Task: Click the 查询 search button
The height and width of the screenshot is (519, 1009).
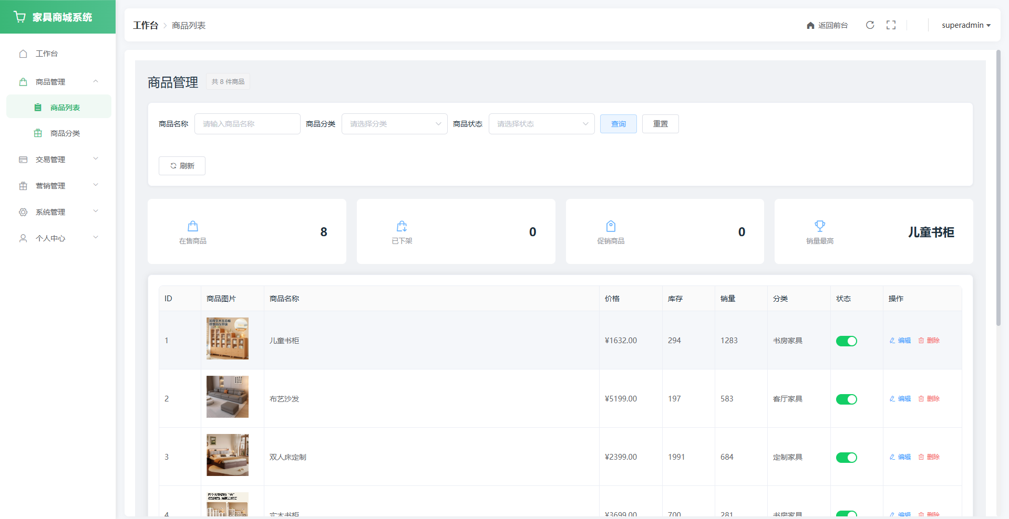Action: click(618, 124)
